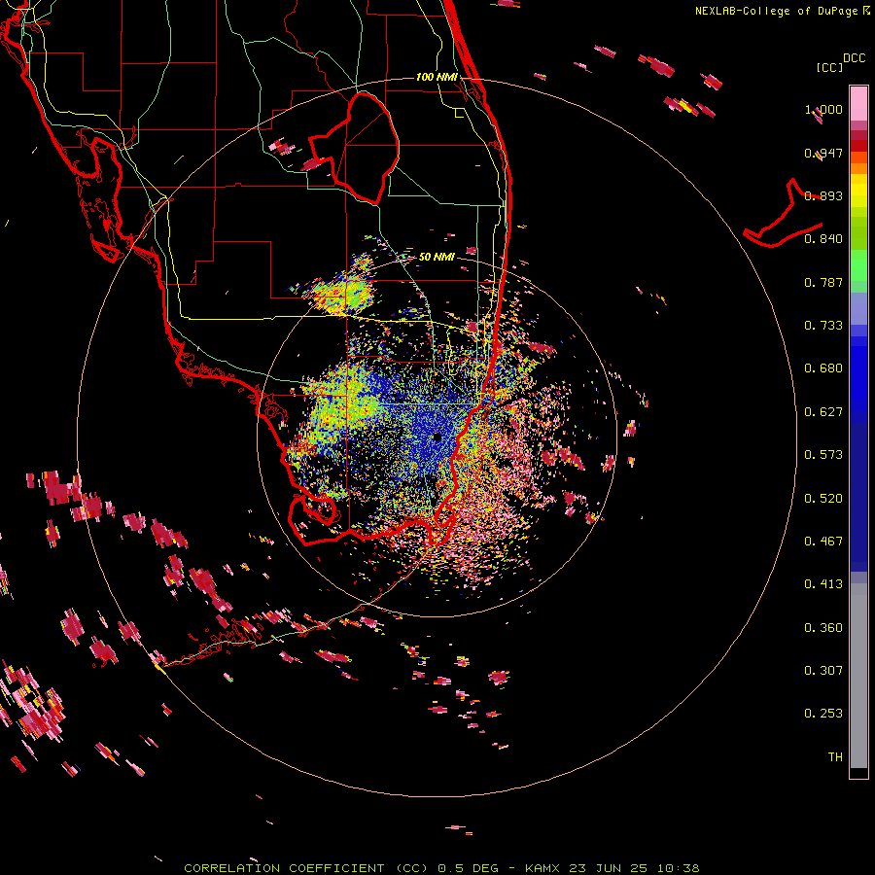Screen dimensions: 875x875
Task: Click the black radar site dot at center
Action: click(437, 437)
